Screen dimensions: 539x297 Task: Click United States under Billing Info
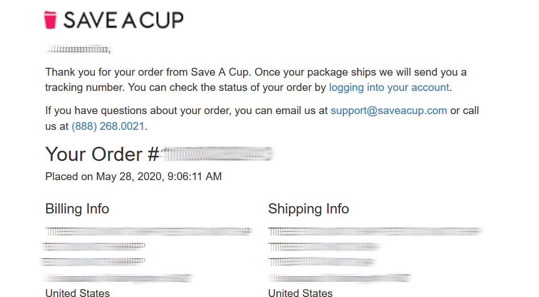tap(77, 292)
